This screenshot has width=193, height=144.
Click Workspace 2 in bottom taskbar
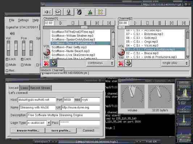point(42,142)
